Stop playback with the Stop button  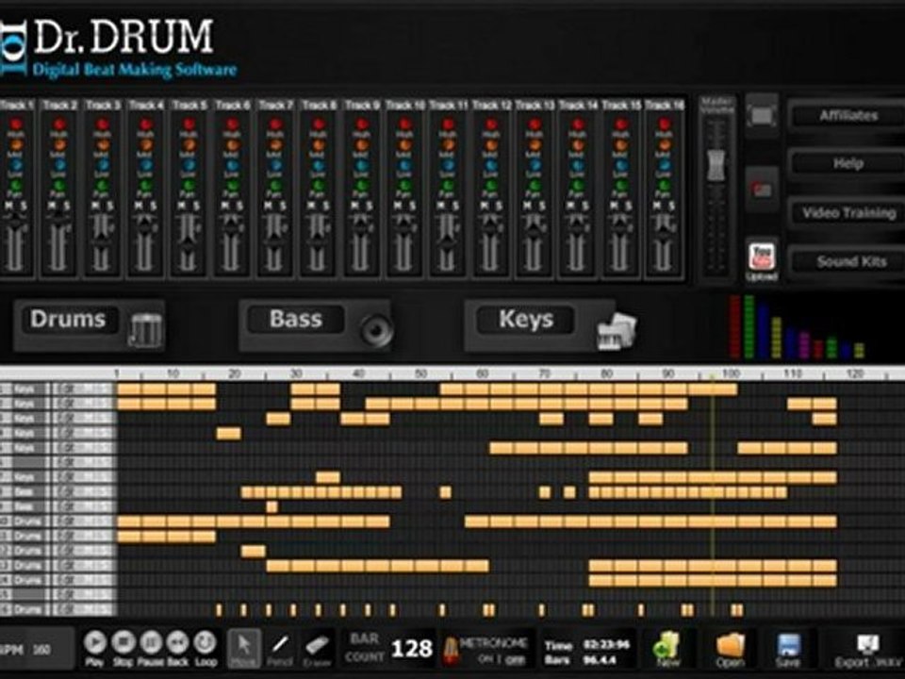(123, 642)
